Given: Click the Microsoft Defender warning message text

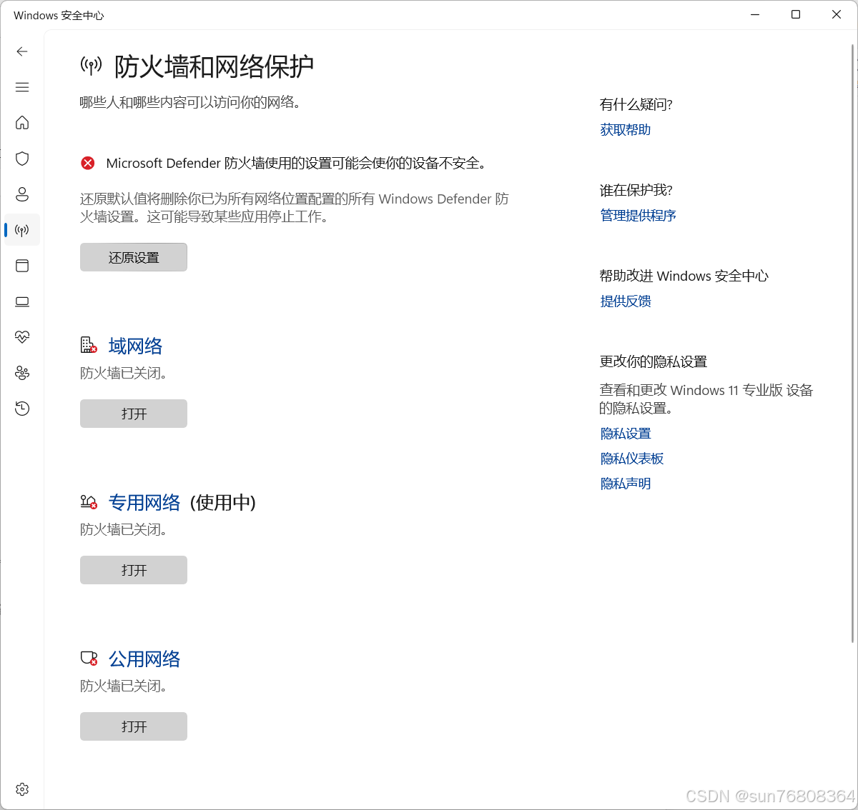Looking at the screenshot, I should click(297, 164).
